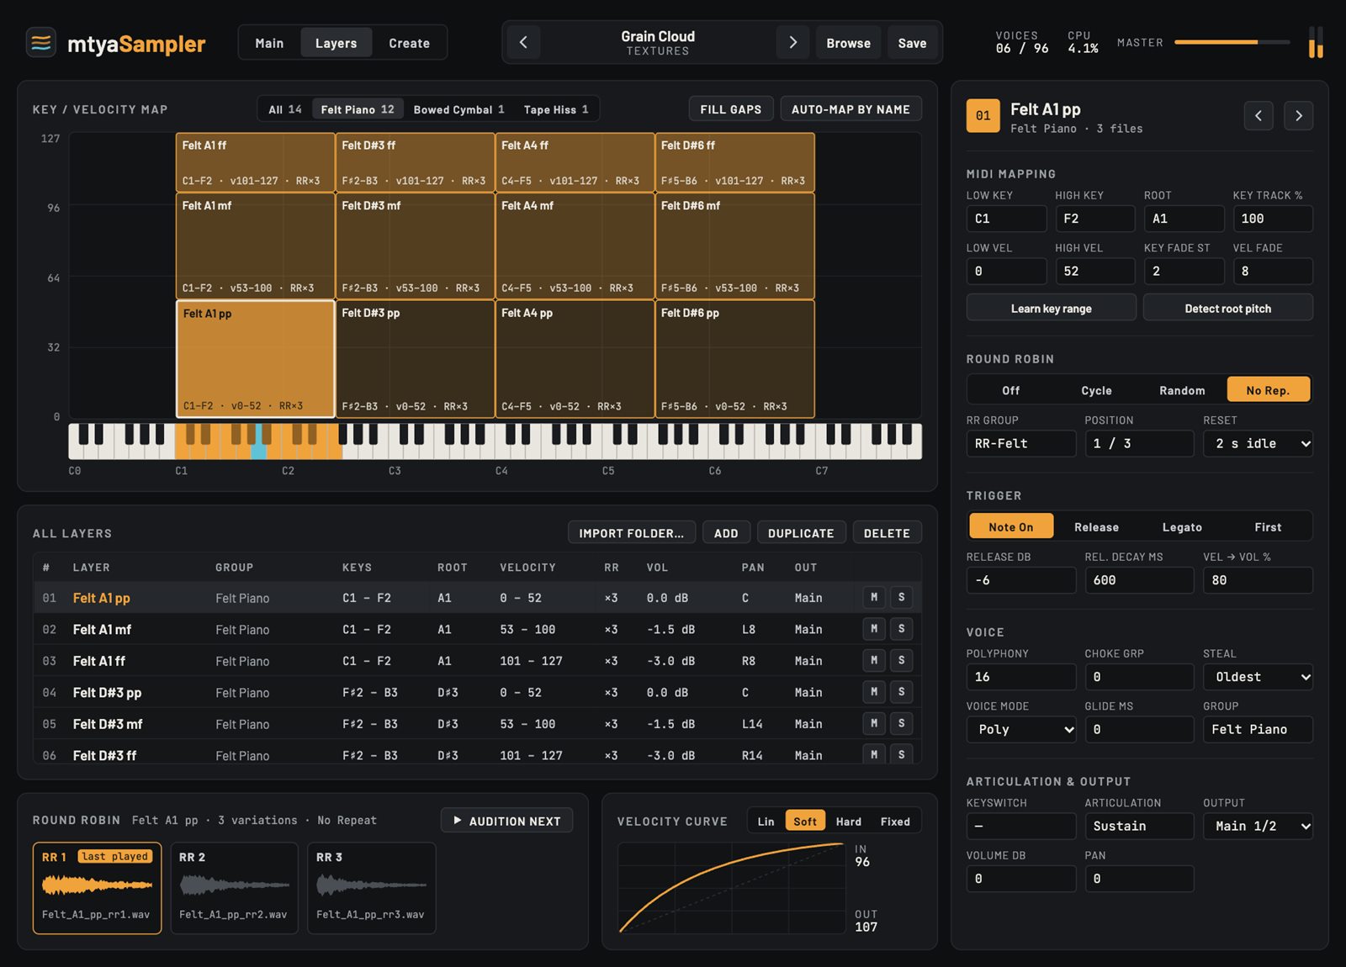Mute the Felt D#3 pp layer
Image resolution: width=1346 pixels, height=967 pixels.
click(x=874, y=692)
